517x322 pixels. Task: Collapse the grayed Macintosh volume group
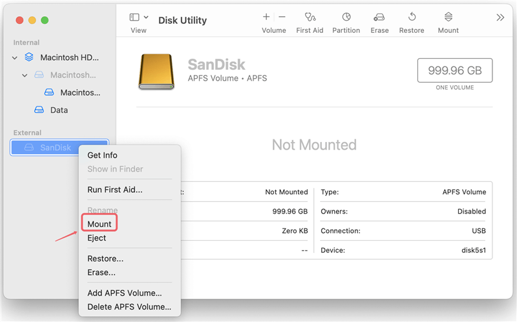[x=25, y=75]
